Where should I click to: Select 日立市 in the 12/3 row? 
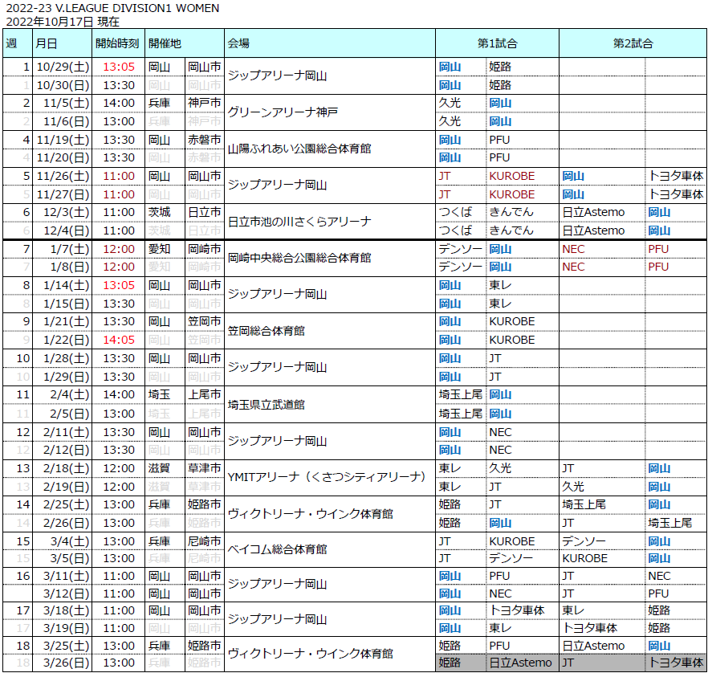click(x=205, y=212)
